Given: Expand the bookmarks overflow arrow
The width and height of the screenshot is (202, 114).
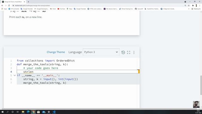Looking at the screenshot, I should coord(189,9).
